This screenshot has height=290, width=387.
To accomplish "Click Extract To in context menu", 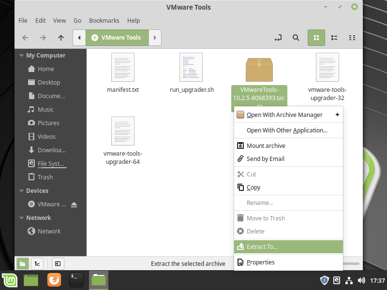I will (x=288, y=247).
